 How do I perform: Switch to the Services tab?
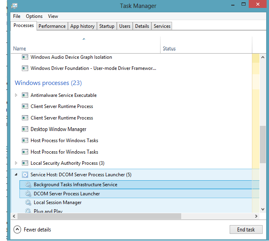coord(162,26)
